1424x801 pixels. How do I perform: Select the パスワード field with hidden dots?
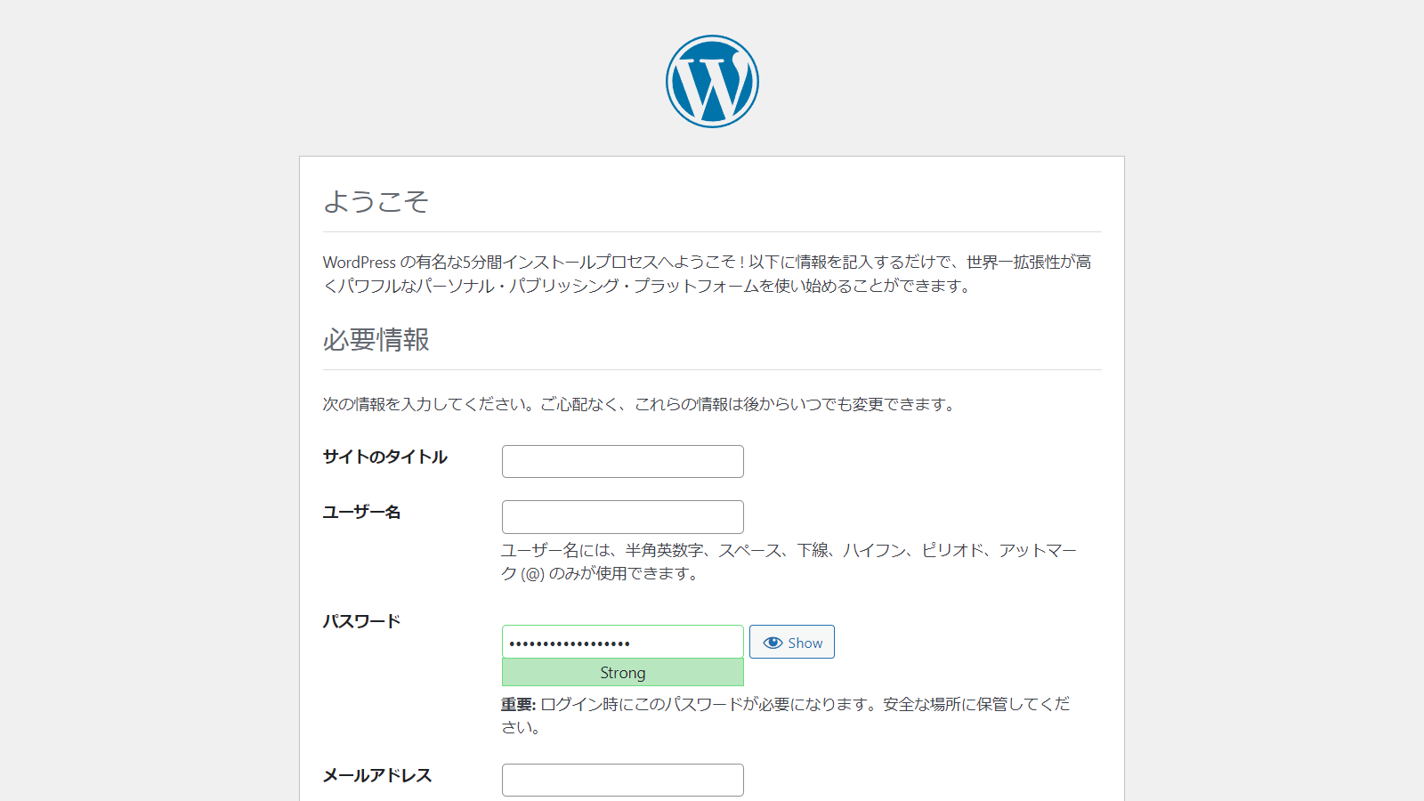point(622,642)
